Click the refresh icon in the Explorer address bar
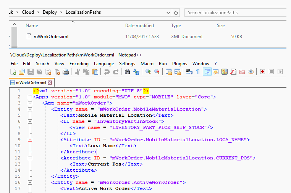The width and height of the screenshot is (291, 193). pos(176,13)
